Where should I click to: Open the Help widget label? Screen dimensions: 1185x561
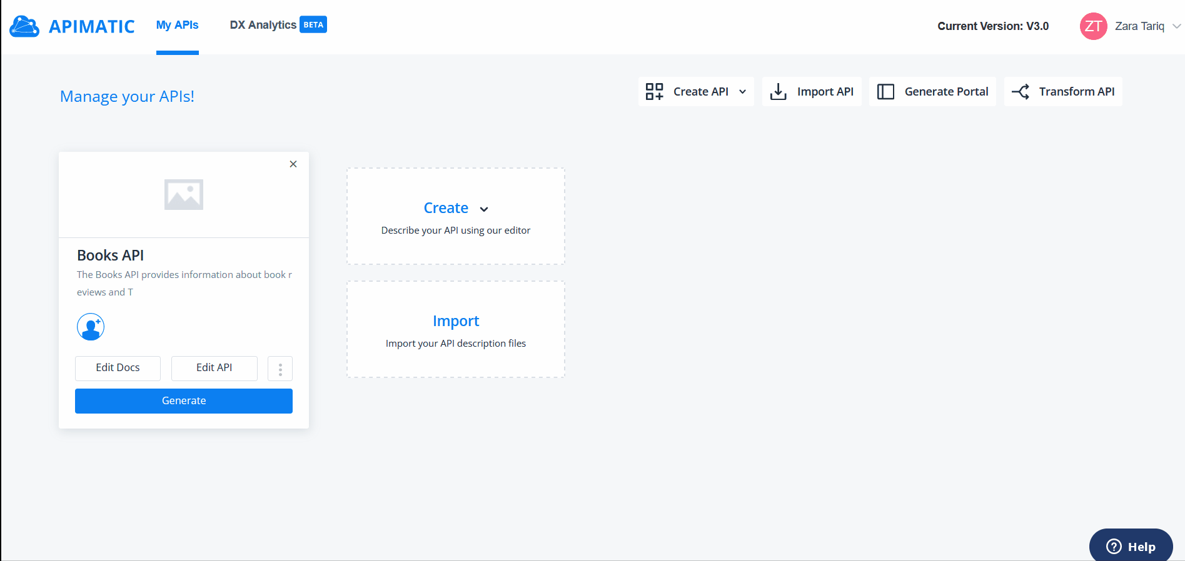[x=1141, y=547]
